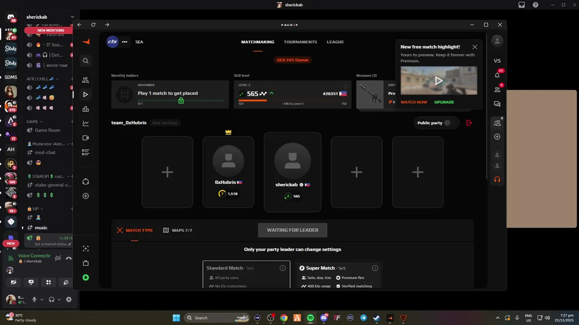Select the Play matchmaking sidebar icon
This screenshot has width=579, height=325.
(86, 95)
